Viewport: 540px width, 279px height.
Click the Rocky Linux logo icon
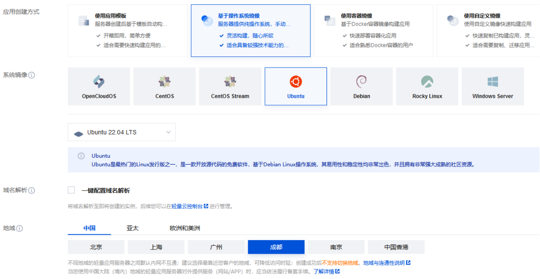(427, 81)
